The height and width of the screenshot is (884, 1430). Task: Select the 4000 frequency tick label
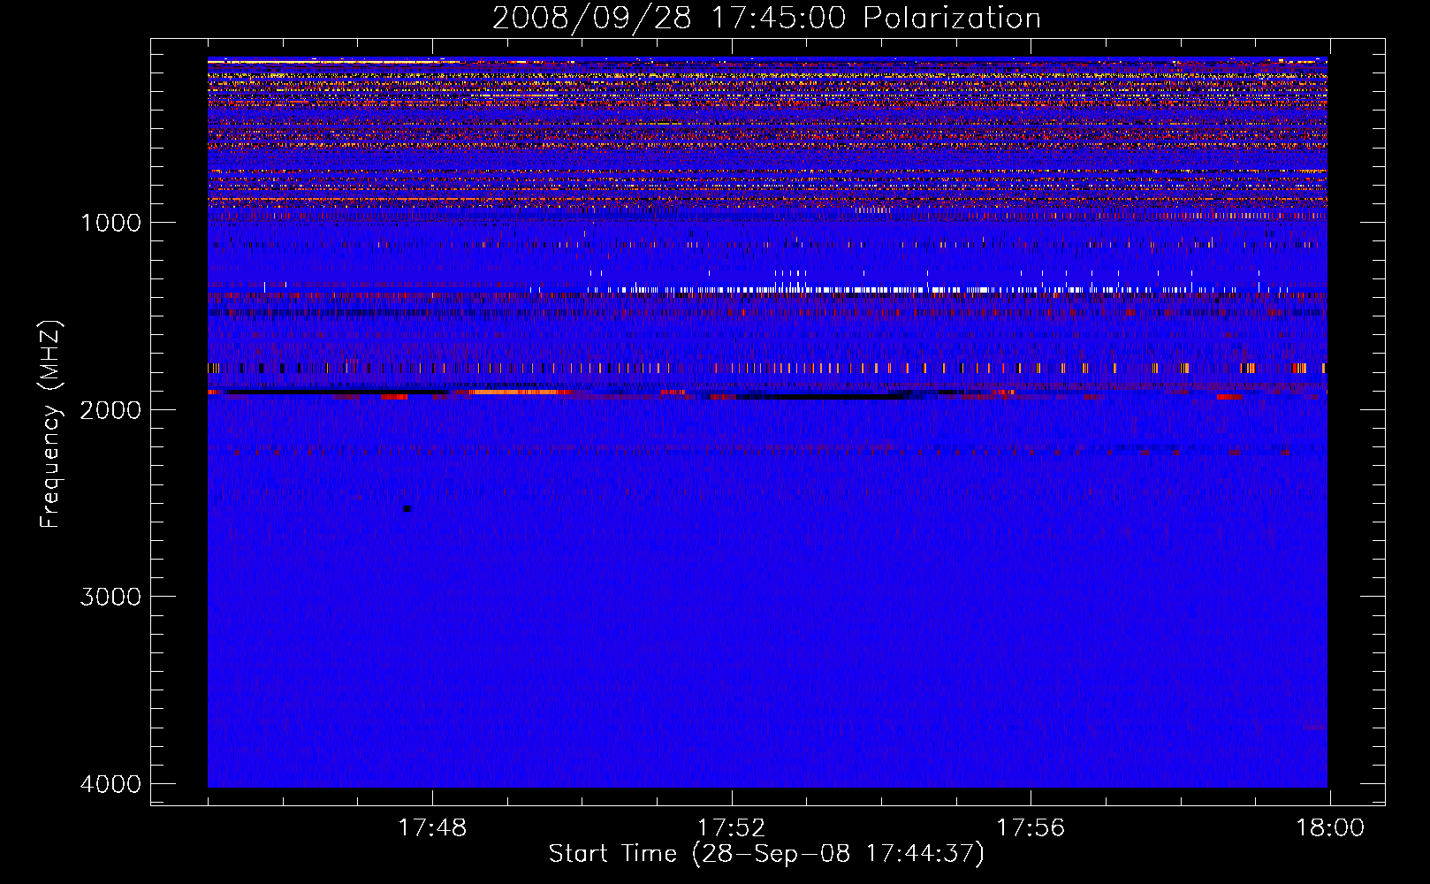point(111,784)
